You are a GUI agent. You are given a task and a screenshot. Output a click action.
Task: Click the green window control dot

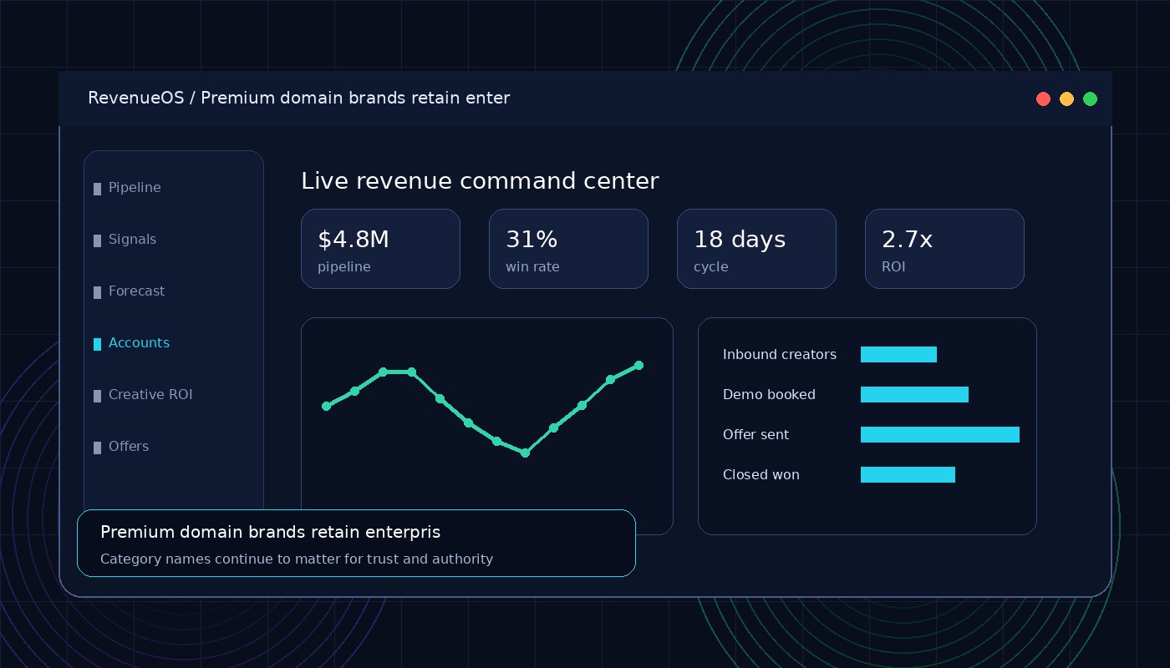point(1090,99)
